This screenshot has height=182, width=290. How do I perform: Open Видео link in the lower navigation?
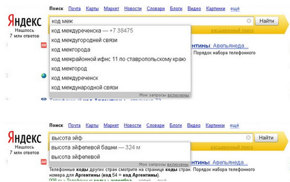[x=194, y=125]
